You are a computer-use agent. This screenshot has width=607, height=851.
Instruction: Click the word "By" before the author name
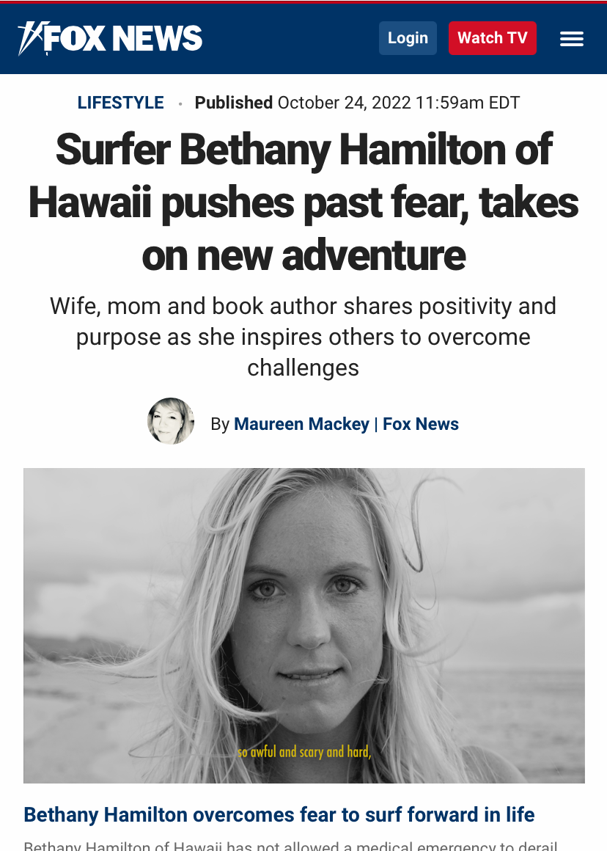(220, 424)
